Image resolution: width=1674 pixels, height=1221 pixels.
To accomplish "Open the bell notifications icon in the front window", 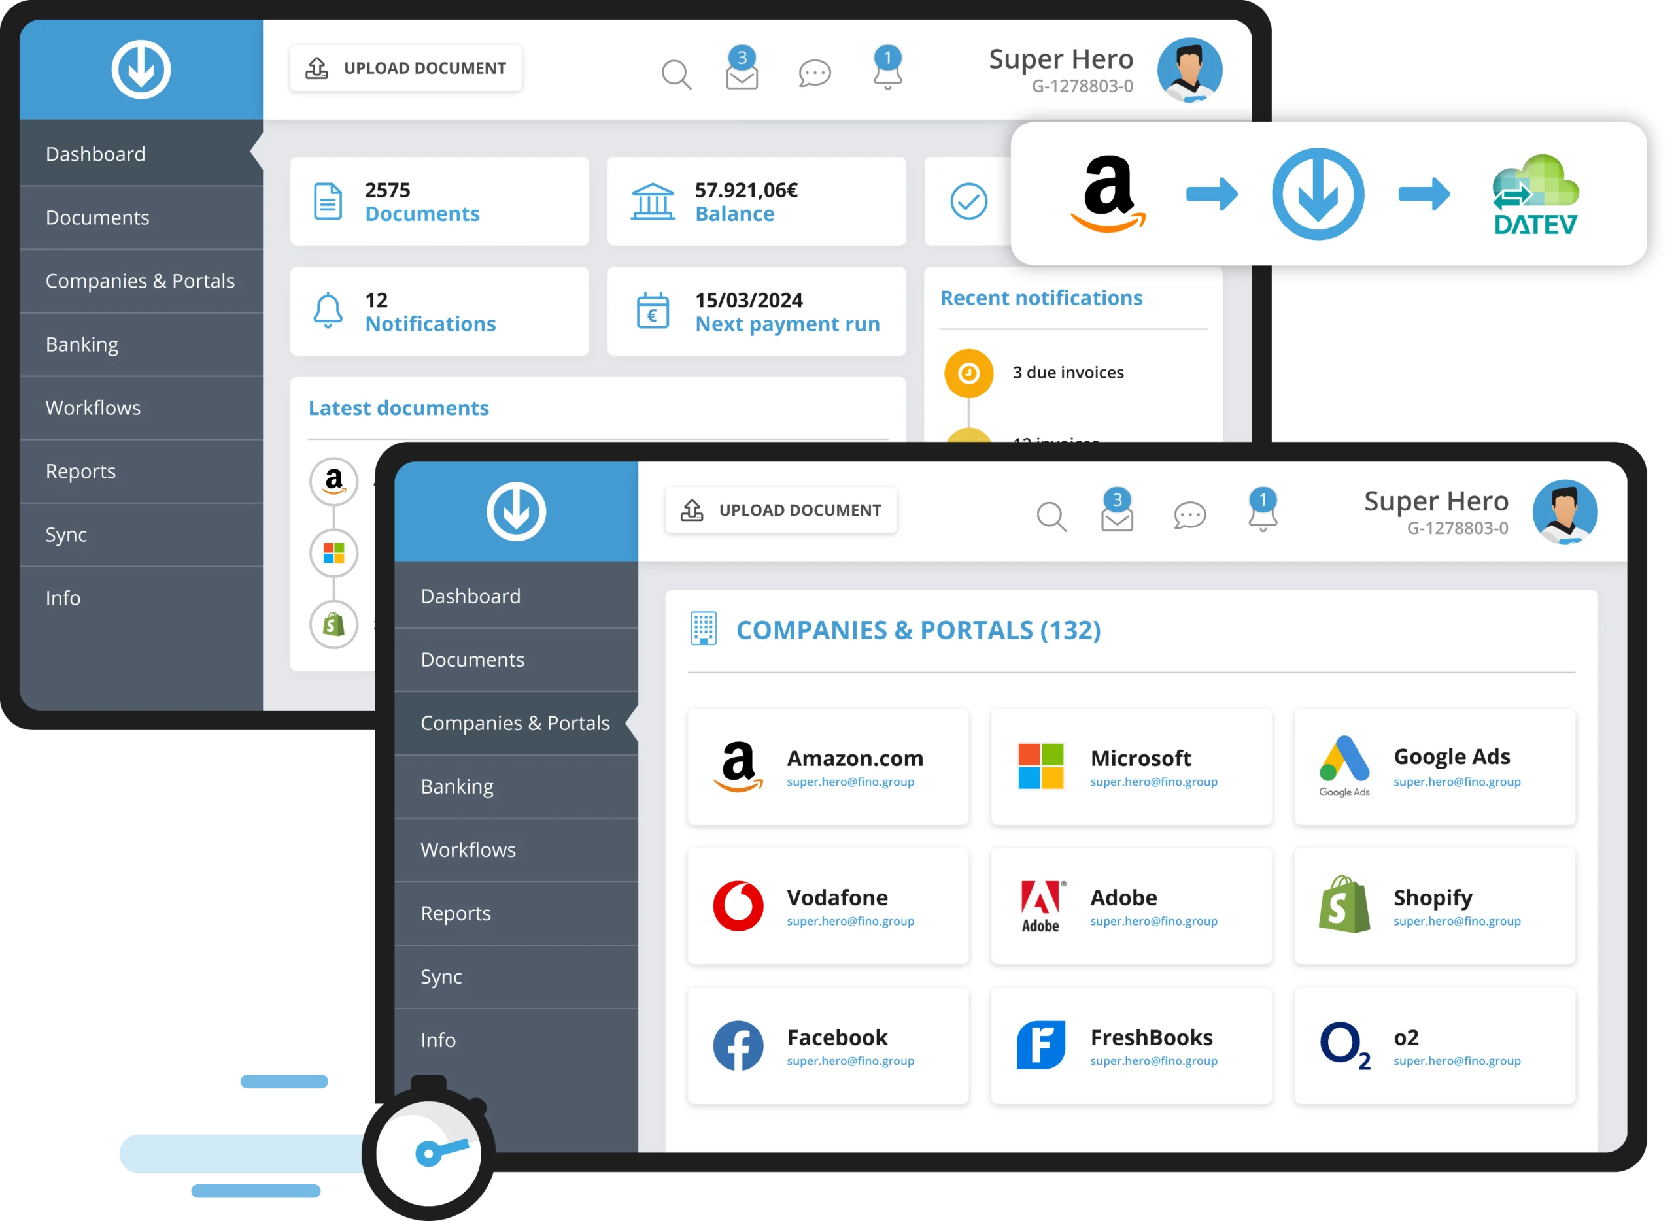I will (1263, 510).
